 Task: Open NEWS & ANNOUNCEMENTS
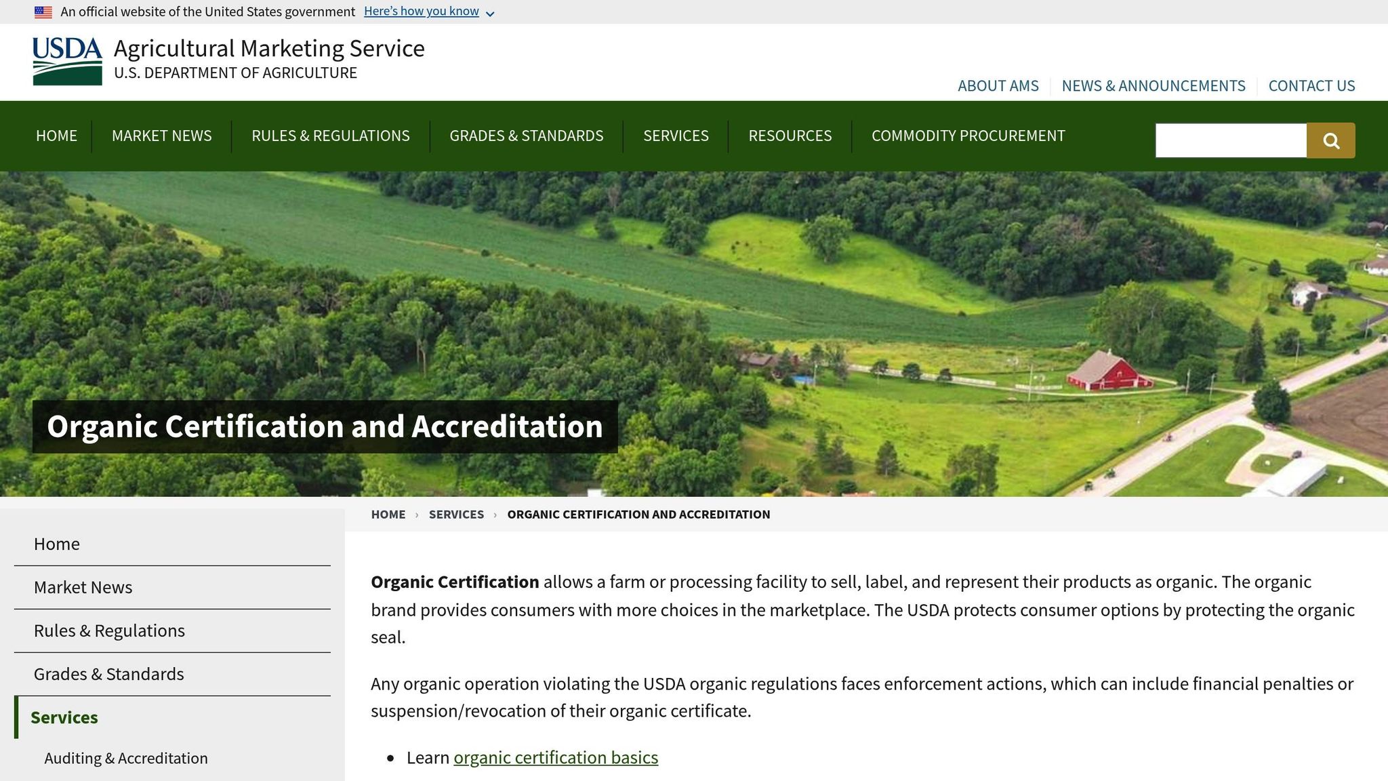1154,85
